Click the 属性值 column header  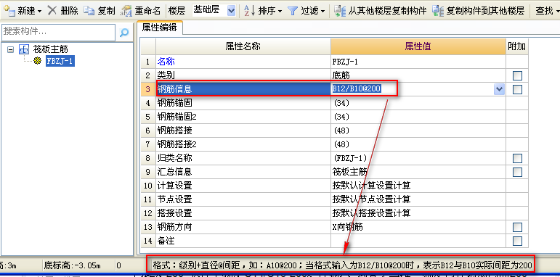418,46
